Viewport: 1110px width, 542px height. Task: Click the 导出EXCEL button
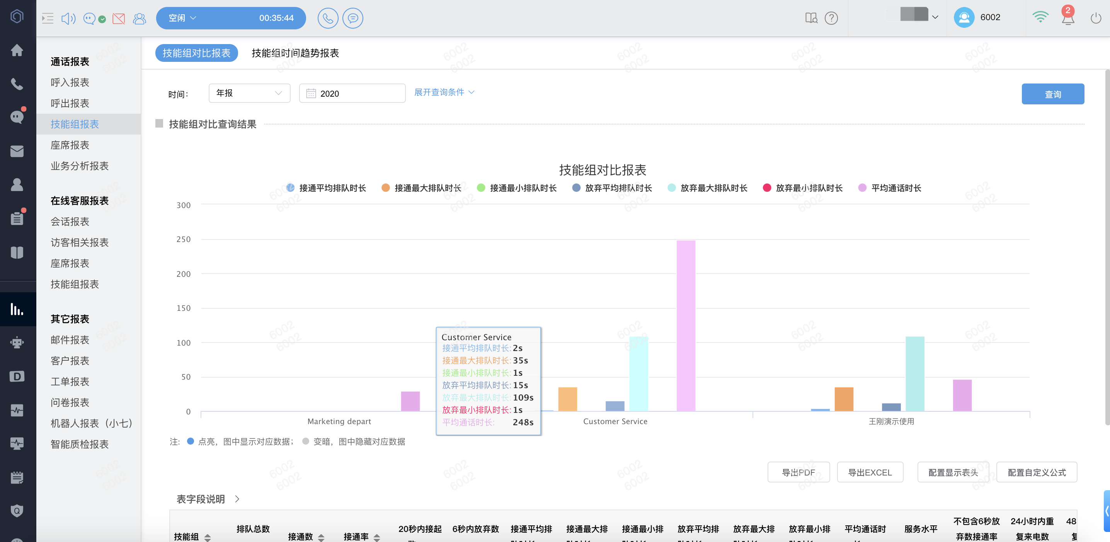pos(870,472)
